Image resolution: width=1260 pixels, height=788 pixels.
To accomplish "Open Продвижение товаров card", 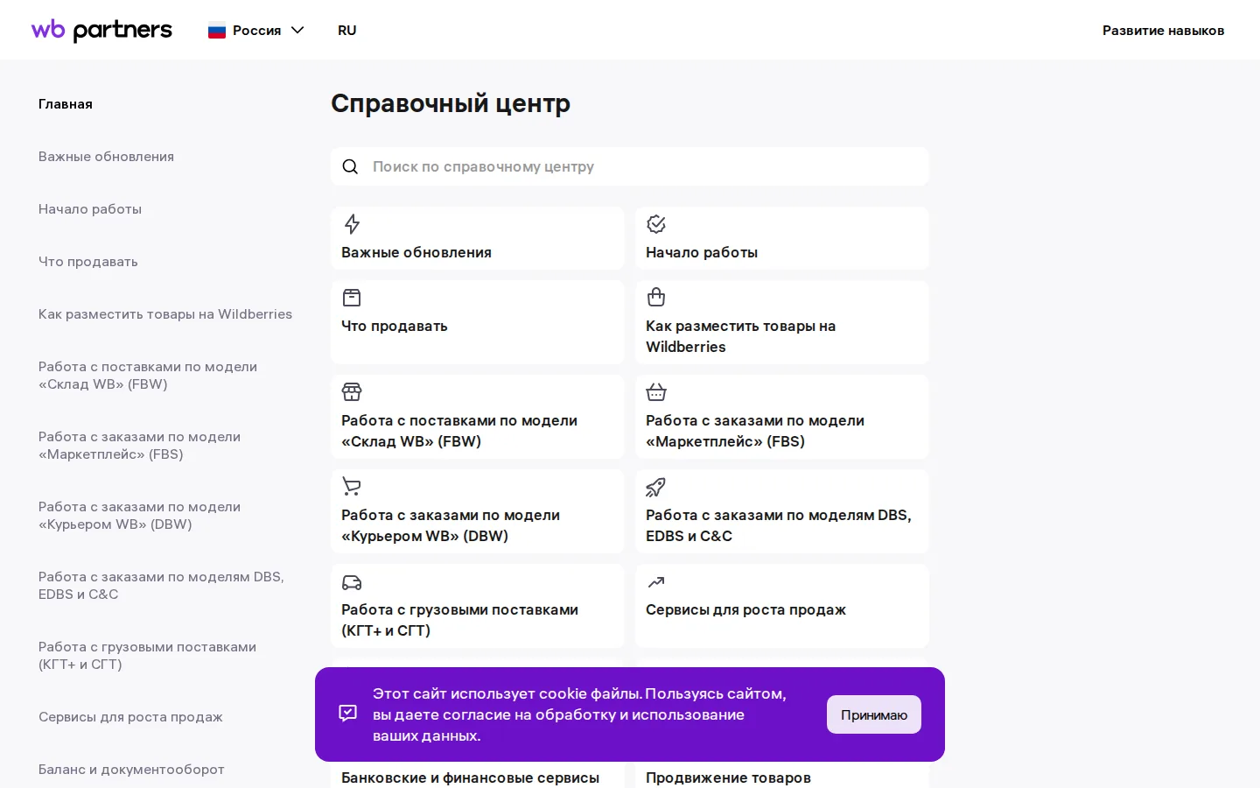I will [x=728, y=777].
